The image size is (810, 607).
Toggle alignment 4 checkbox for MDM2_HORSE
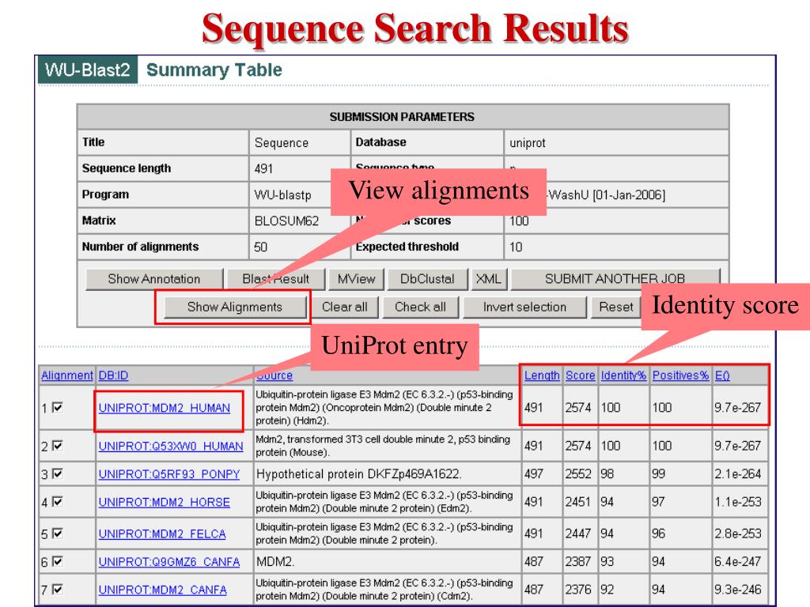58,501
